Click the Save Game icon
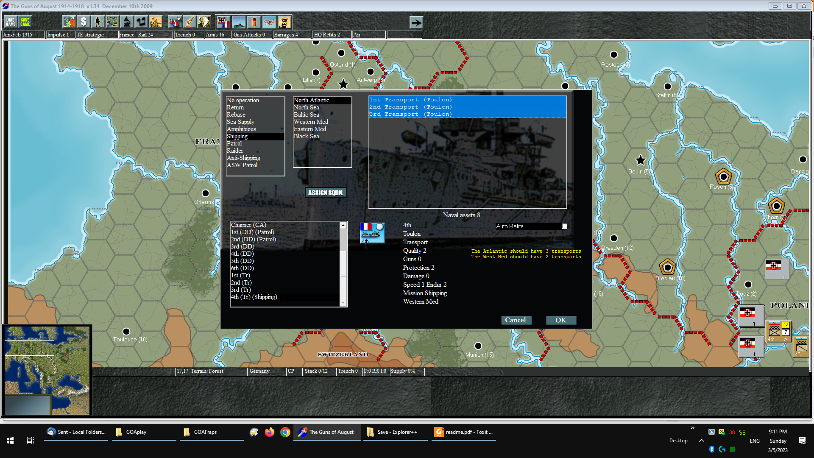814x458 pixels. 25,22
